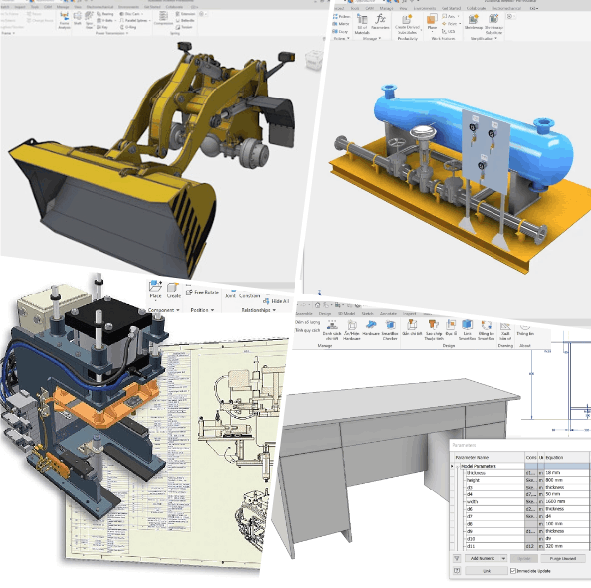
Task: Open the Add Numeric dropdown arrow
Action: click(x=503, y=558)
